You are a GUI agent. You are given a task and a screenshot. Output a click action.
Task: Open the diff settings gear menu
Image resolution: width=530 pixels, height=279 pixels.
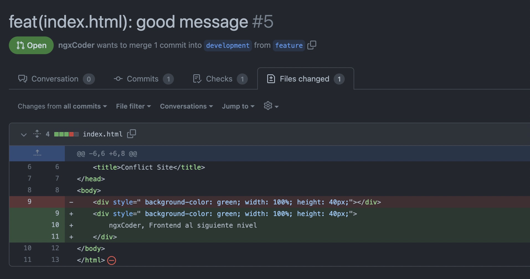271,106
